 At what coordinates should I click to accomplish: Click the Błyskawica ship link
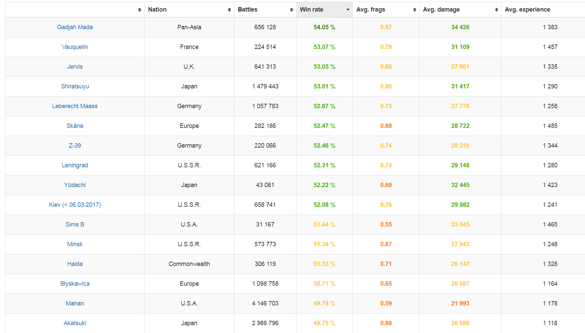pyautogui.click(x=75, y=284)
